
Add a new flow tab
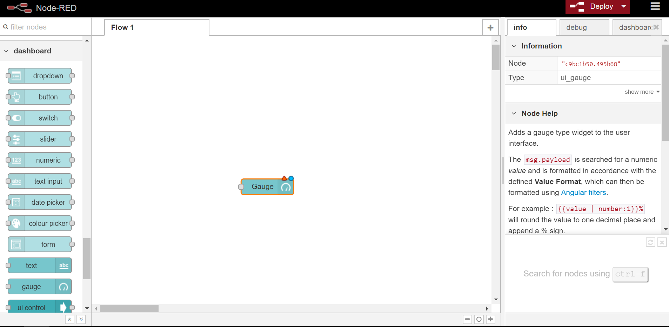point(490,27)
